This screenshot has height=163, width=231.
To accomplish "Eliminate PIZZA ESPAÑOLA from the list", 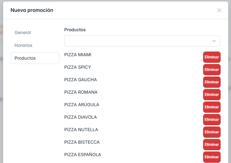I will [x=212, y=157].
